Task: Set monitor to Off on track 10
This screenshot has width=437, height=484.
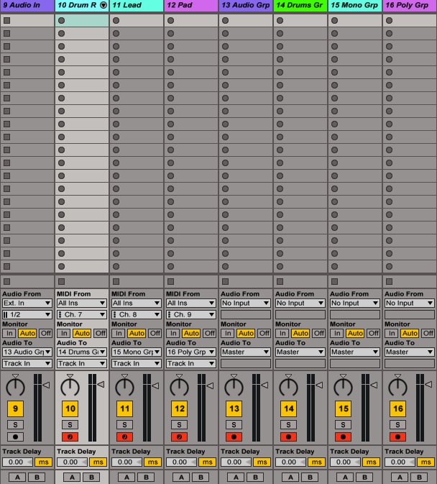Action: [x=100, y=334]
